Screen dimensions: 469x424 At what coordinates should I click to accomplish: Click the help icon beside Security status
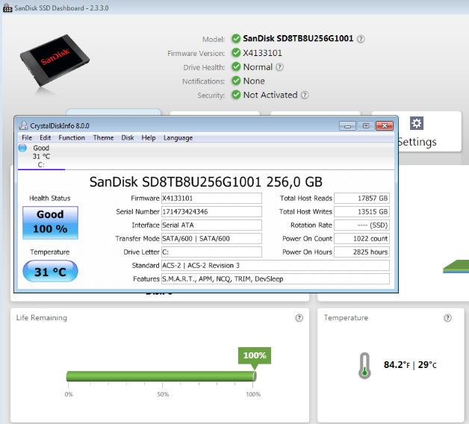pos(305,96)
